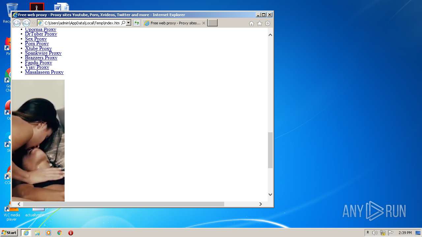Open the Xtube Proxy link
Image resolution: width=422 pixels, height=237 pixels.
(x=38, y=48)
